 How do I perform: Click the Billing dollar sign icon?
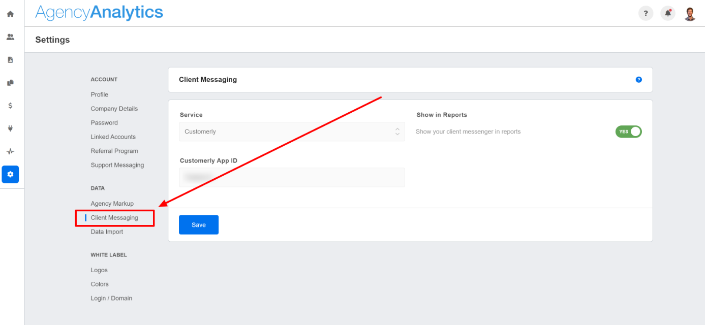tap(10, 106)
